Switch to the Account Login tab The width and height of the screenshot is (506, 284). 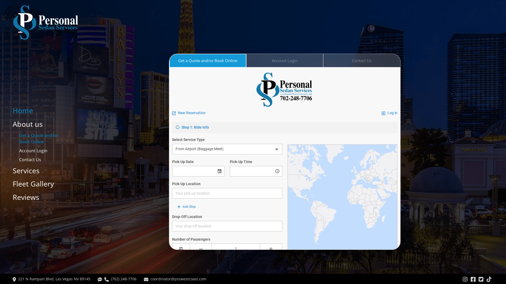click(x=285, y=61)
